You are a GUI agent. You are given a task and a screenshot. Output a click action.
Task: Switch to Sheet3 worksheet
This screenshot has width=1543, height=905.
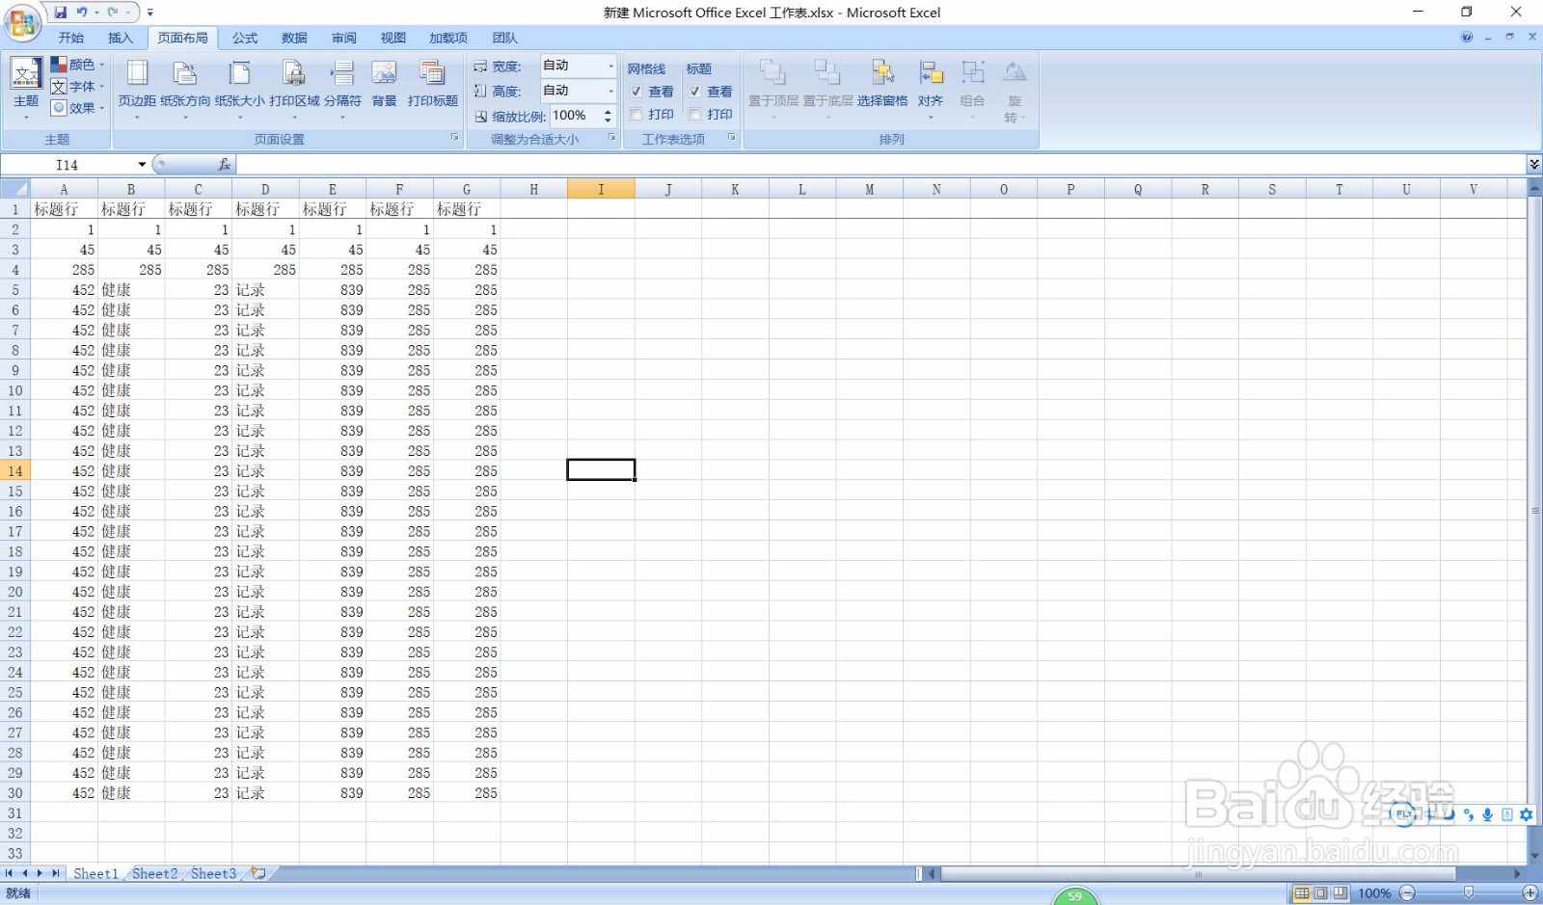coord(213,873)
